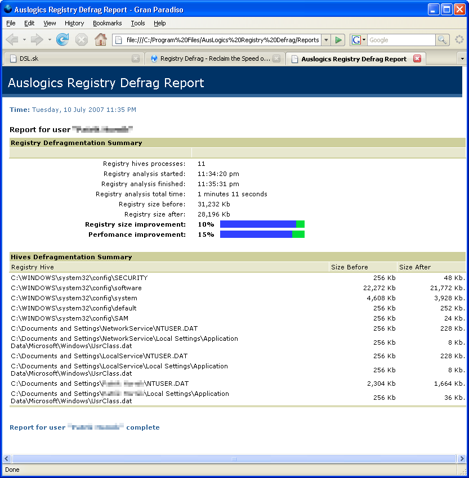Click the Back navigation arrow
Viewport: 469px width, 478px height.
(12, 39)
